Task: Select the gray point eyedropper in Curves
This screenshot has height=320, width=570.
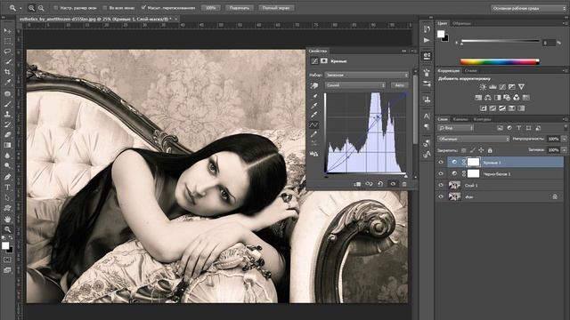Action: pyautogui.click(x=314, y=106)
